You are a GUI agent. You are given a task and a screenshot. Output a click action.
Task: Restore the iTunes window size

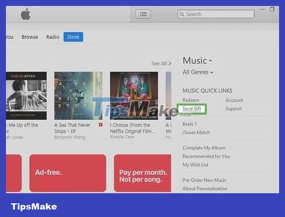click(x=272, y=10)
